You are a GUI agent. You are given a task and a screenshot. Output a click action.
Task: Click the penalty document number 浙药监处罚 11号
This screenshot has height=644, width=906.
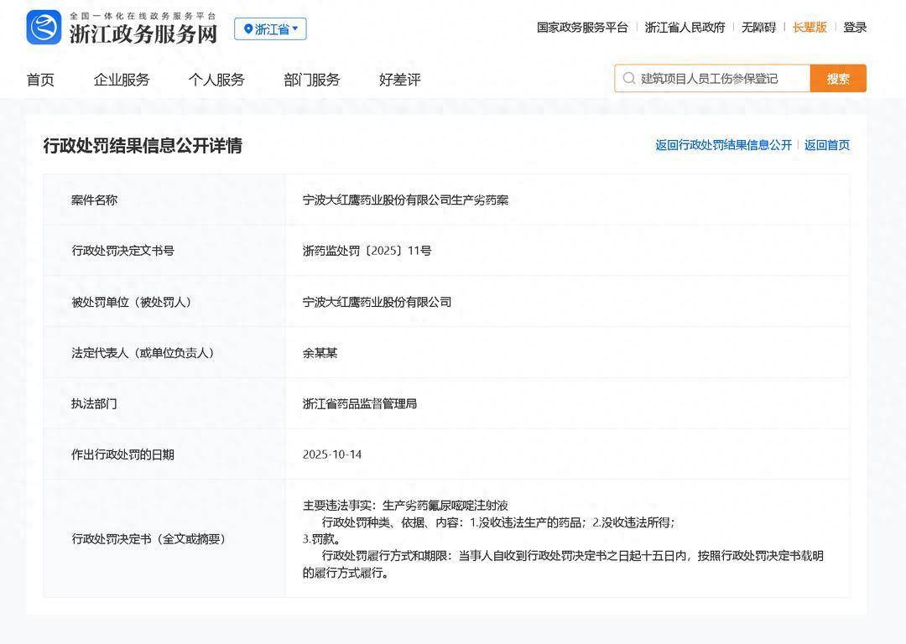click(367, 251)
